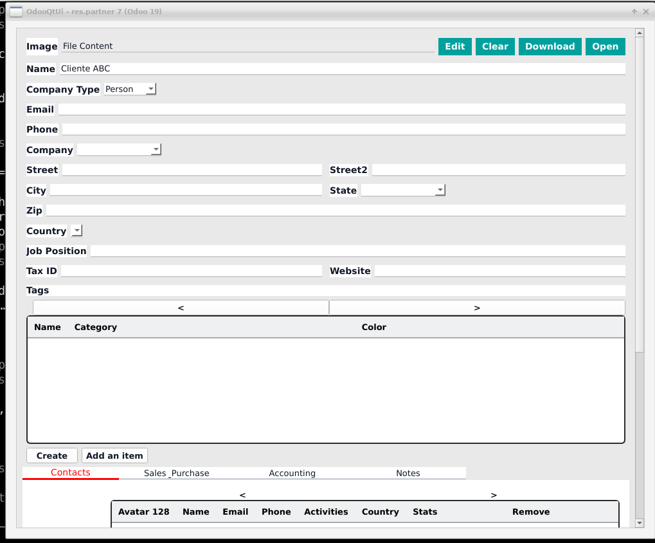Switch to the Notes tab
The image size is (655, 543).
[408, 473]
